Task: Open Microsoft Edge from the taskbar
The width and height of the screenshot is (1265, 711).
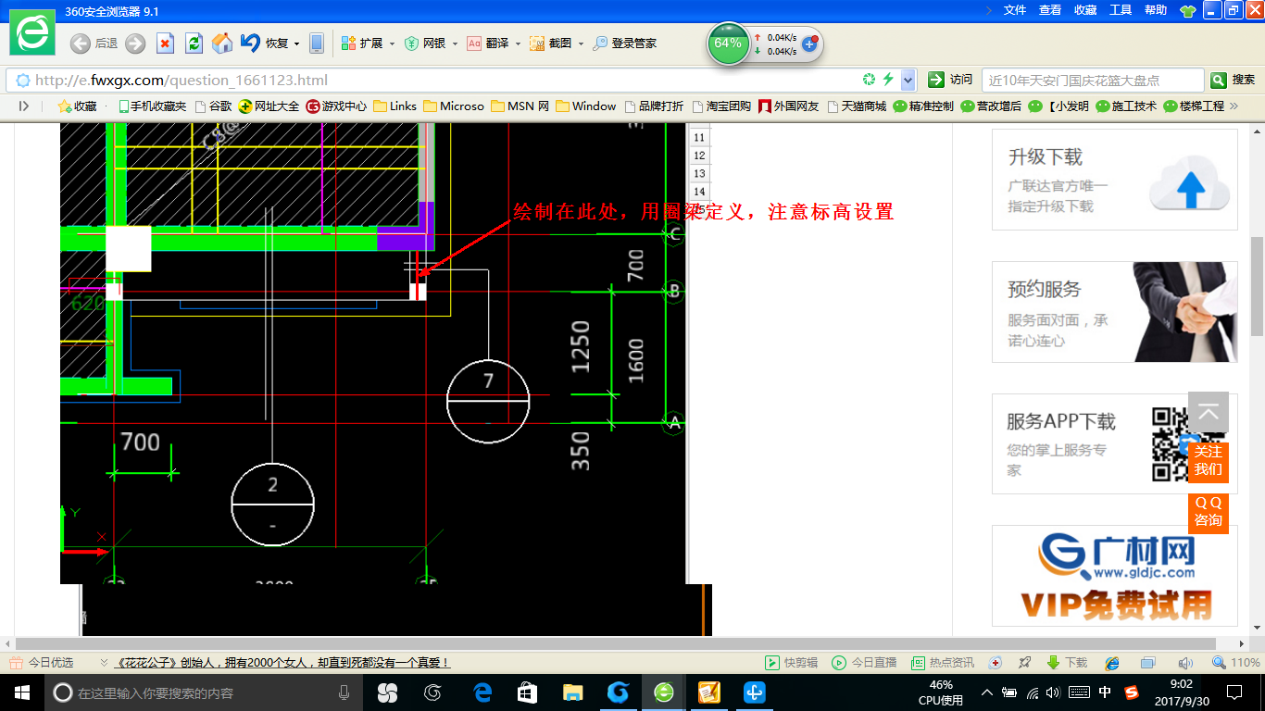Action: 482,692
